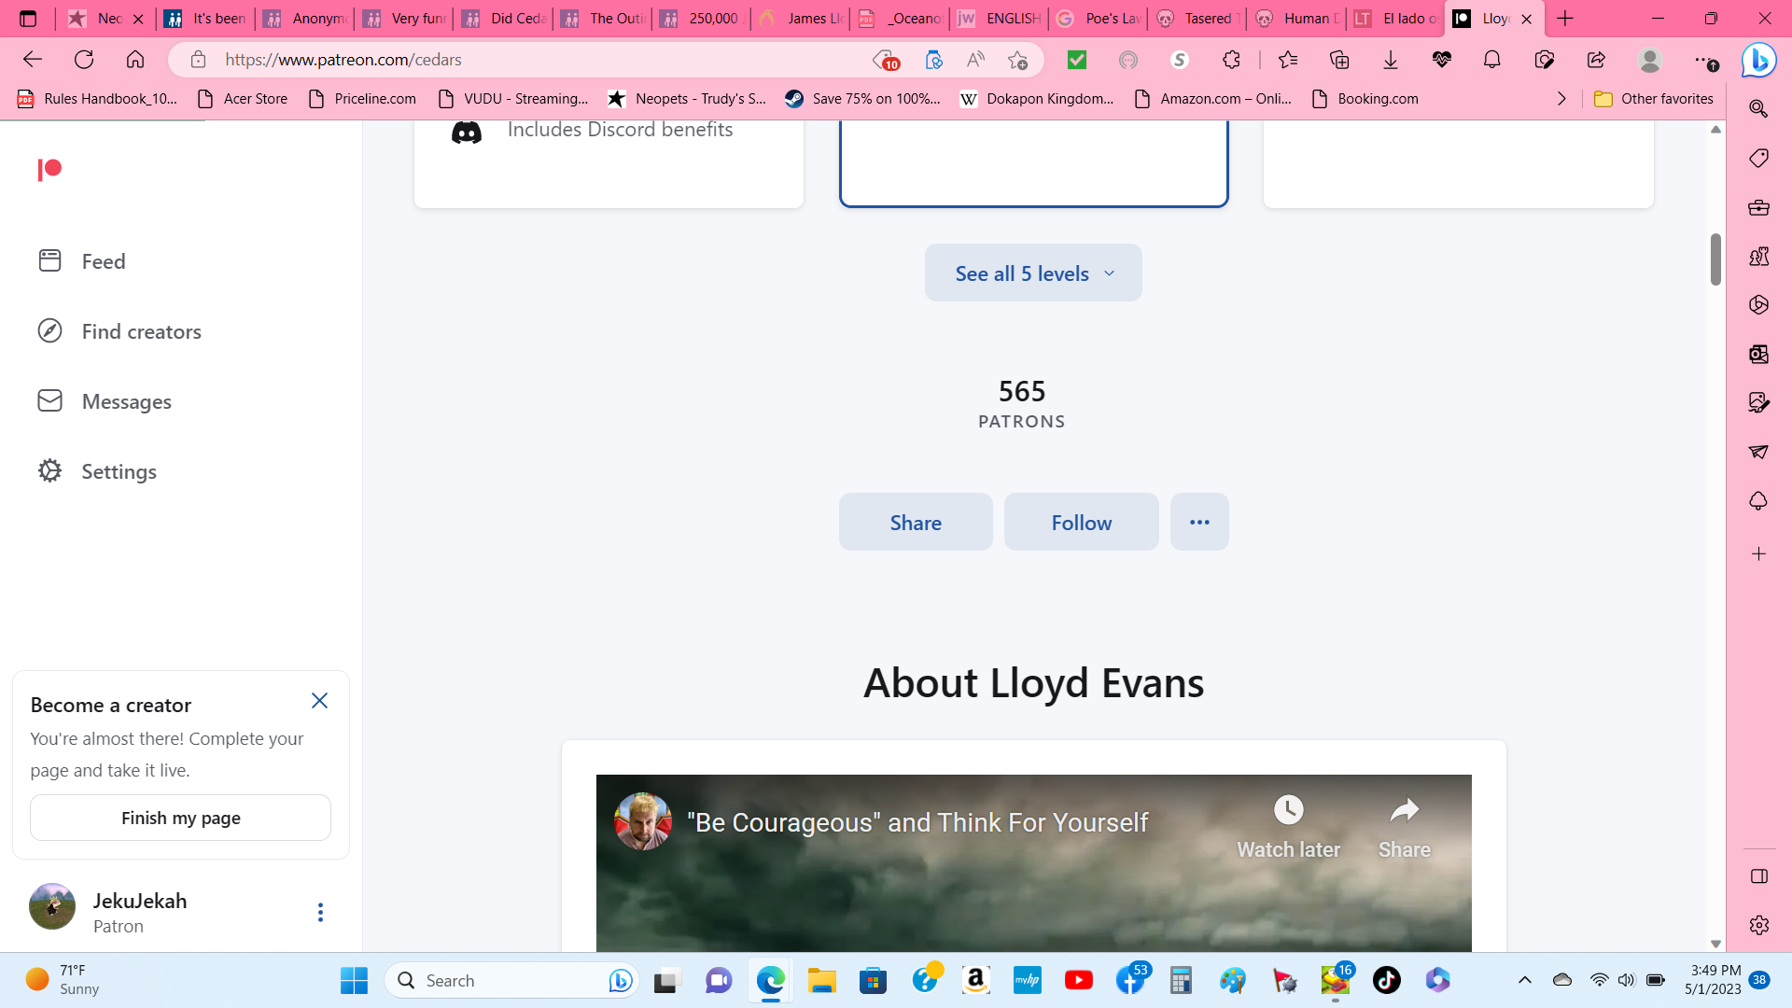Image resolution: width=1792 pixels, height=1008 pixels.
Task: Open the read aloud icon in address bar
Action: tap(975, 60)
